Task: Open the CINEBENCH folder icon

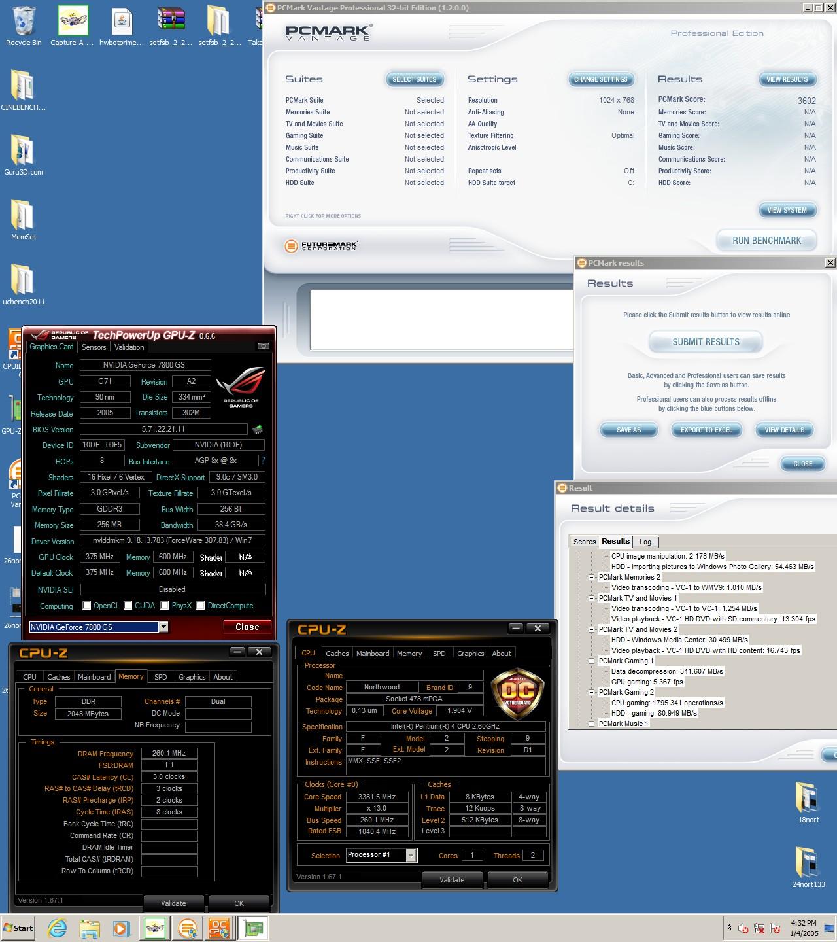Action: [24, 90]
